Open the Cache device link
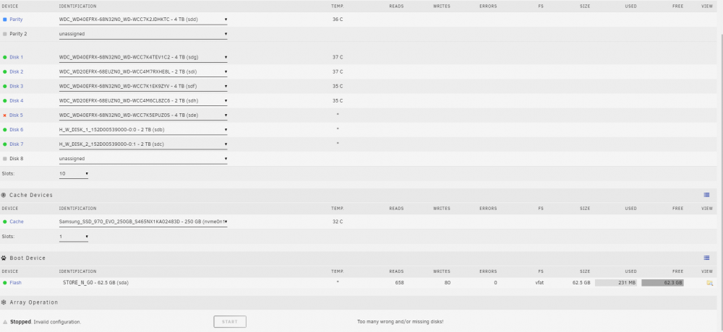 (x=17, y=222)
